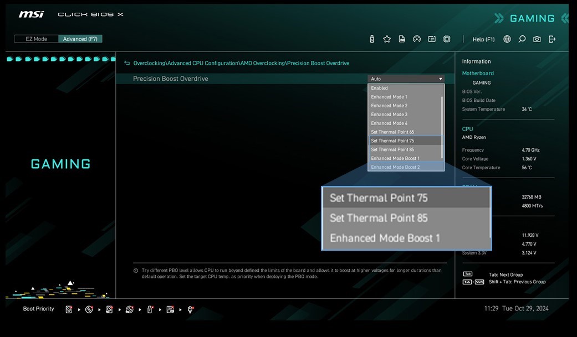Click the 32768 MB memory value
577x337 pixels.
[532, 197]
